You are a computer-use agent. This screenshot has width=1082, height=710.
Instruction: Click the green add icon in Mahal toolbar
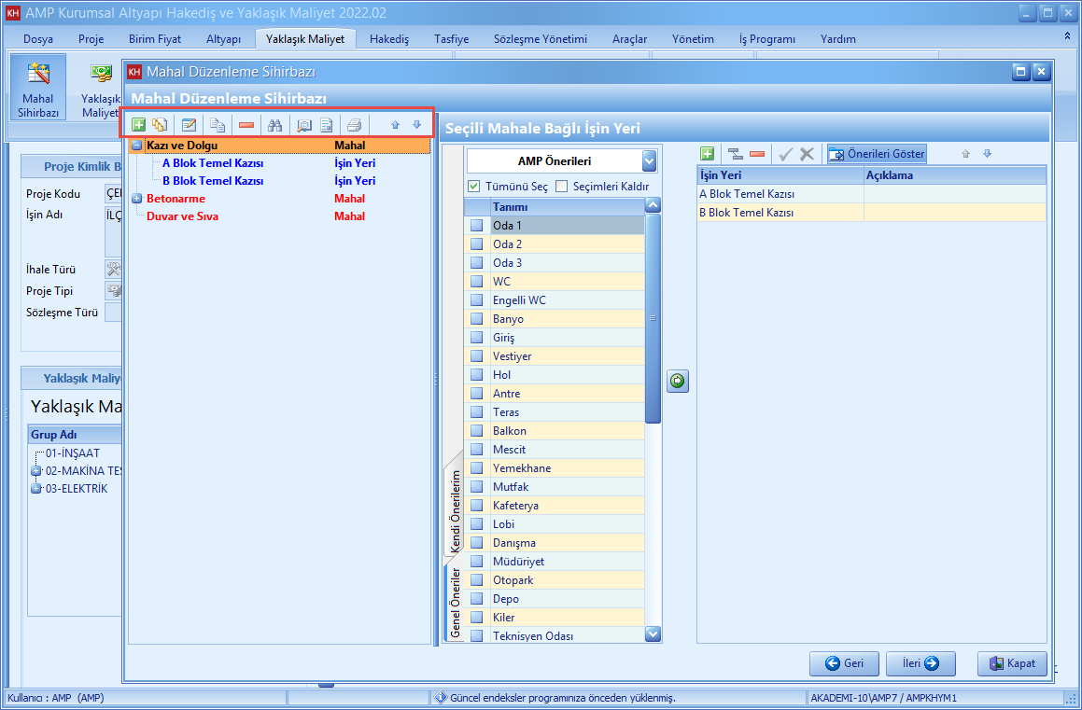point(138,125)
